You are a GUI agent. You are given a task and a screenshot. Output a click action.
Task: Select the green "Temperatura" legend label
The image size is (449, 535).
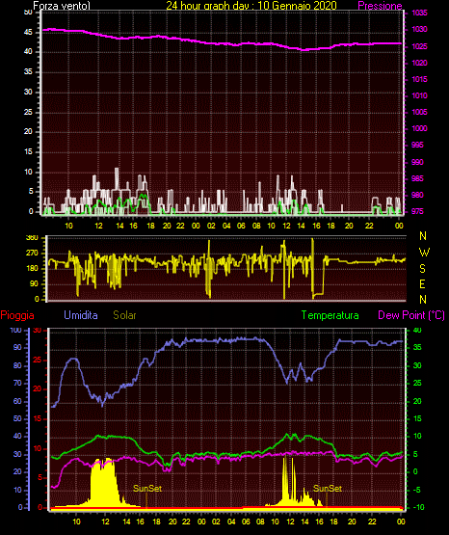tap(330, 315)
